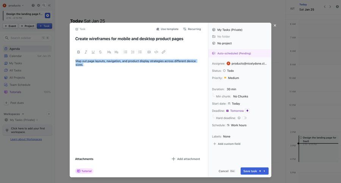The image size is (341, 183).
Task: Open Team Schedule in the sidebar
Action: 27,85
